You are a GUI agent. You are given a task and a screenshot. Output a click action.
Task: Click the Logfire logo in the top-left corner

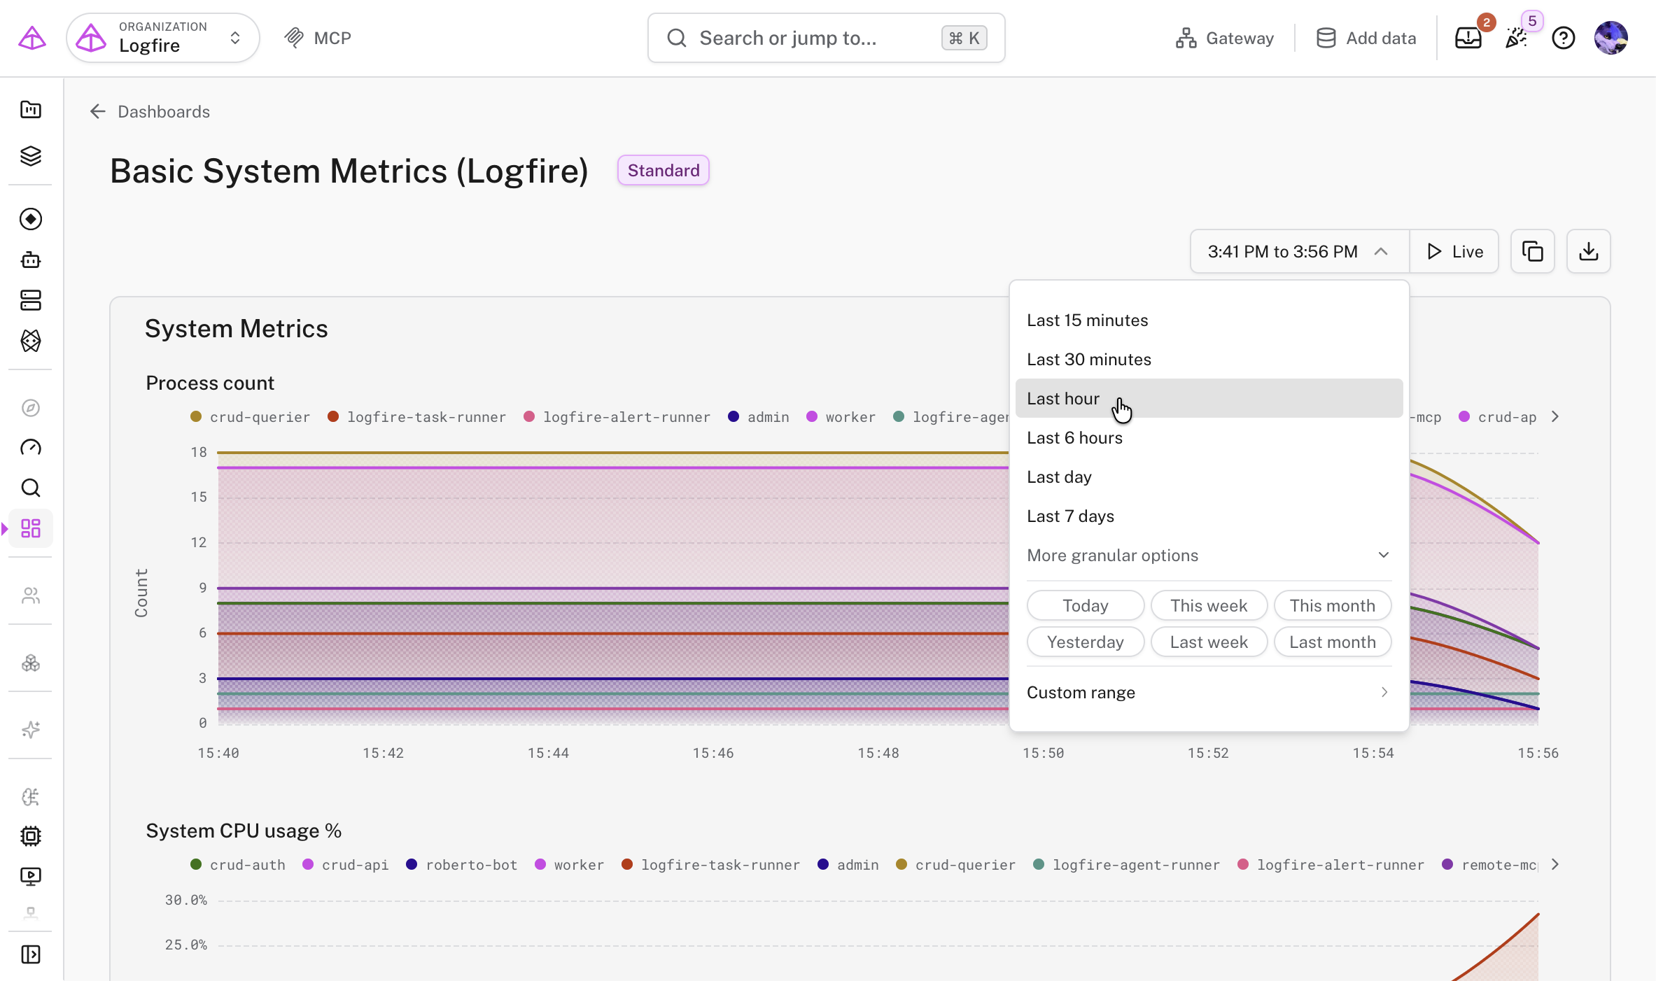[31, 38]
